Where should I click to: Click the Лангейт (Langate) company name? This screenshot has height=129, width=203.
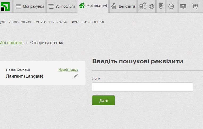24,76
